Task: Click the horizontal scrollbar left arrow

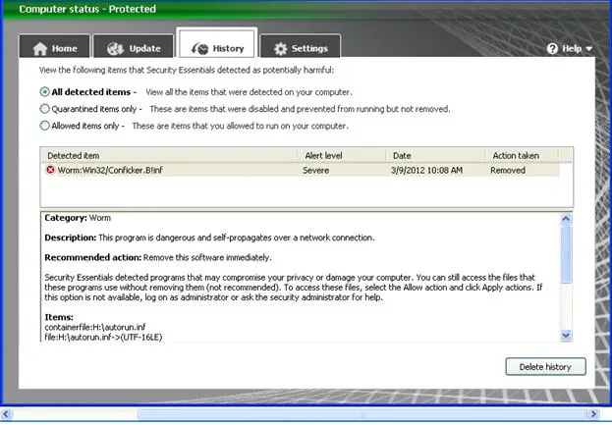Action: [x=7, y=414]
